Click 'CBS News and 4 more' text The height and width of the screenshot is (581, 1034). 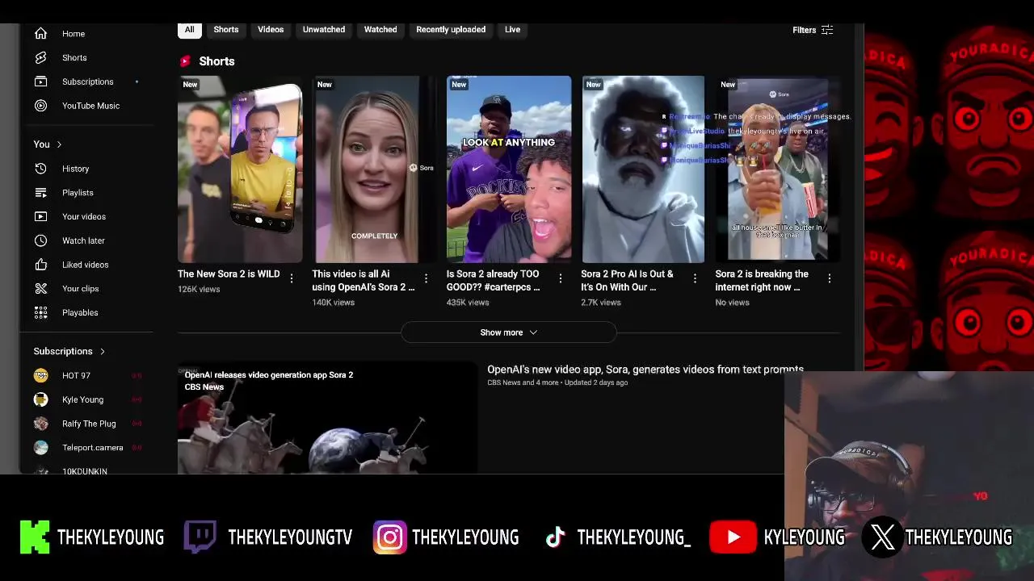523,382
